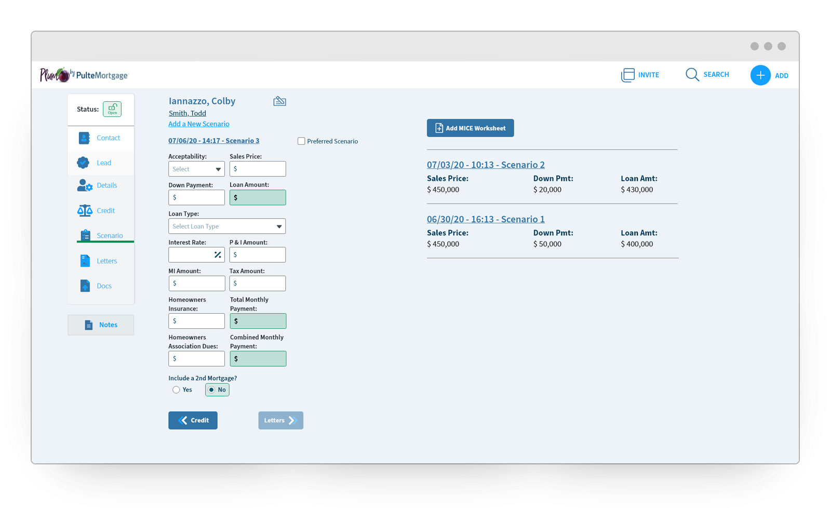Viewport: 831px width, 508px height.
Task: Expand the Select Loan Type dropdown
Action: pyautogui.click(x=226, y=226)
